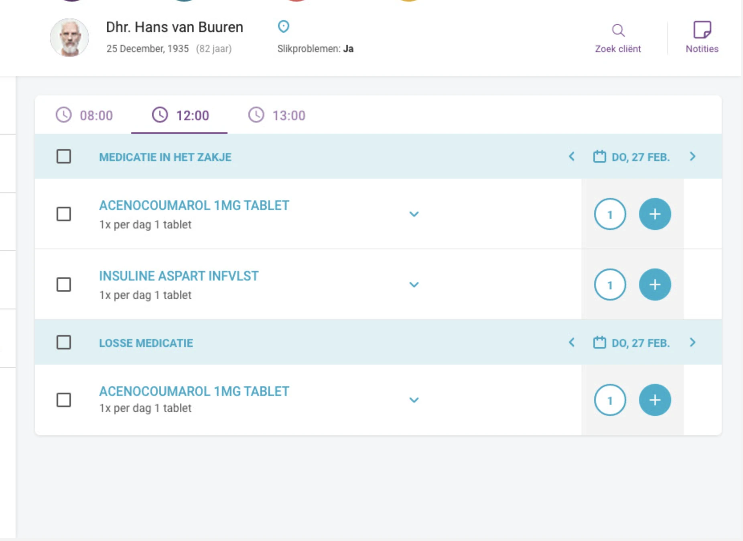
Task: Select all with Losse Medicatie checkbox
Action: click(x=64, y=343)
